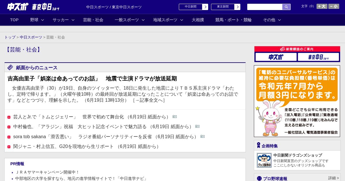Click the search magnifier button
Screen dimensions: 345x181
[286, 7]
